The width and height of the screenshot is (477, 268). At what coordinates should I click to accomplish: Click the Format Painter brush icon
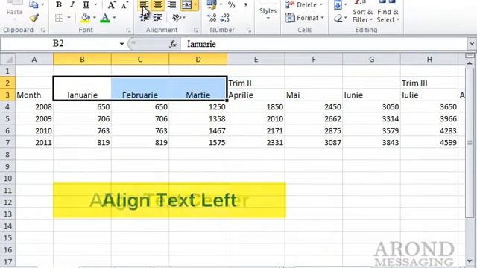(x=34, y=18)
